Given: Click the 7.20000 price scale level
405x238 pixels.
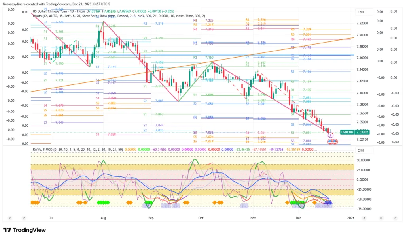Looking at the screenshot, I should (x=363, y=35).
